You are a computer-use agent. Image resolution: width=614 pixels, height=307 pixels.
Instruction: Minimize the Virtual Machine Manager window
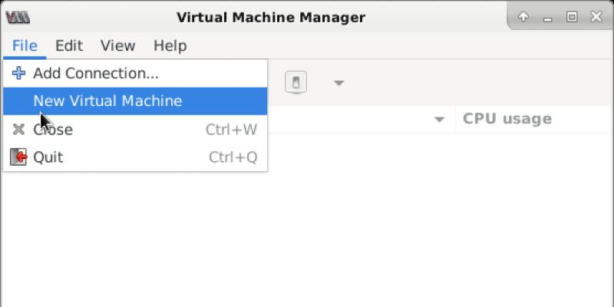pyautogui.click(x=548, y=17)
